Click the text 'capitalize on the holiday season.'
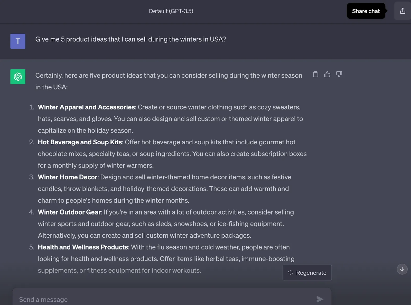Screen dimensions: 411x305 click(85, 131)
